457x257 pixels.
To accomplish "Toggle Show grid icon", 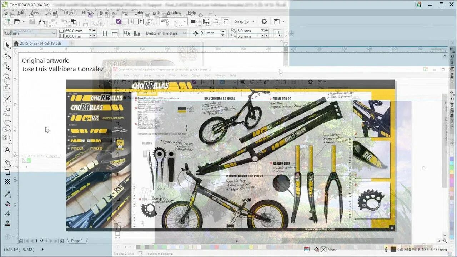I will click(x=215, y=21).
